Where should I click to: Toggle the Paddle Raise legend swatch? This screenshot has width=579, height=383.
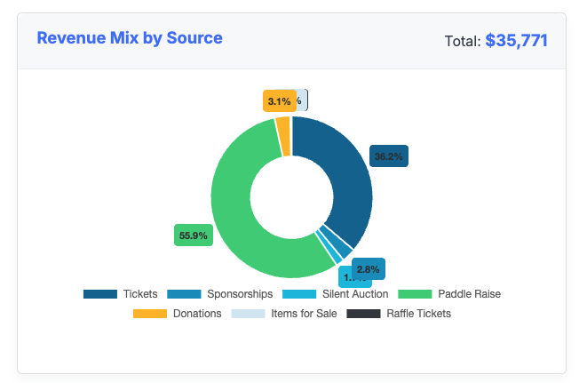(415, 294)
